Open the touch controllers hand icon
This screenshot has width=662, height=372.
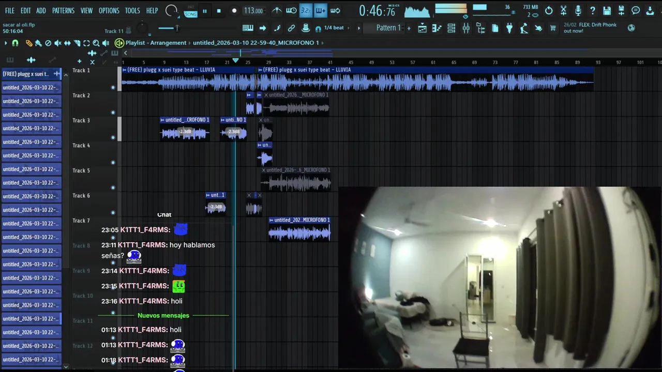tap(538, 28)
